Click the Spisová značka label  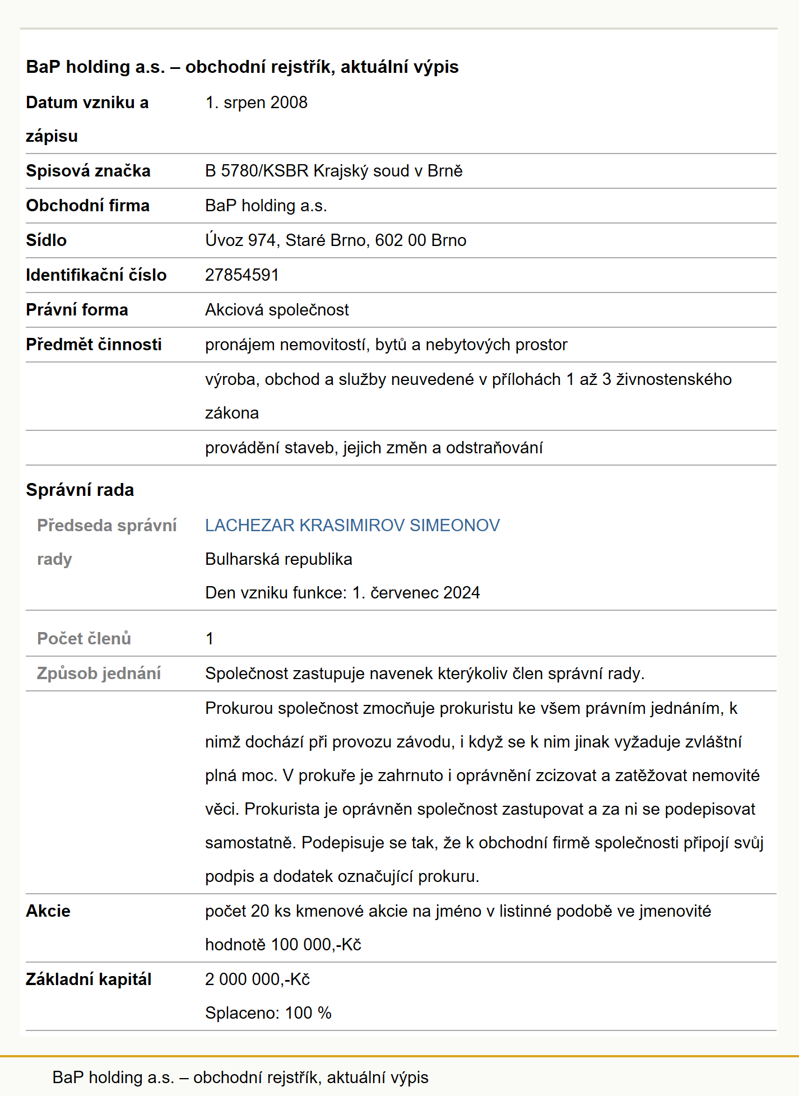coord(88,171)
